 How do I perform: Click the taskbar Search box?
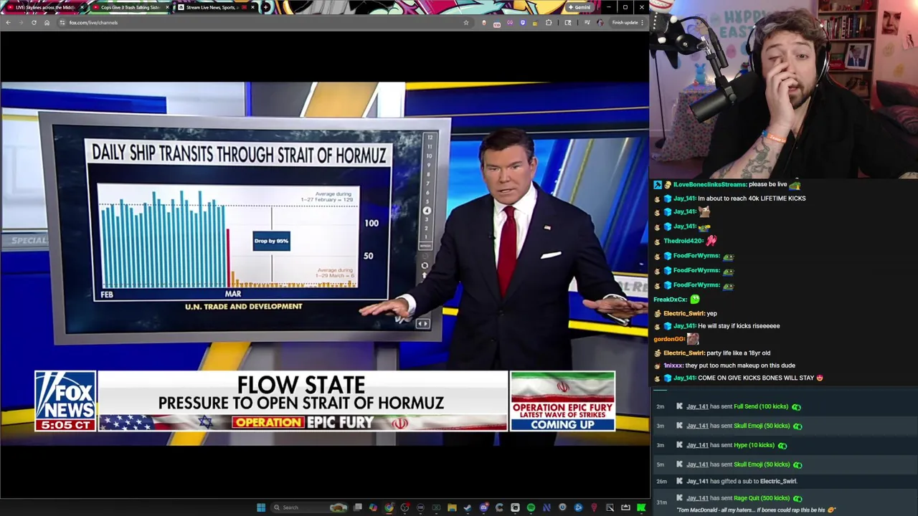309,507
